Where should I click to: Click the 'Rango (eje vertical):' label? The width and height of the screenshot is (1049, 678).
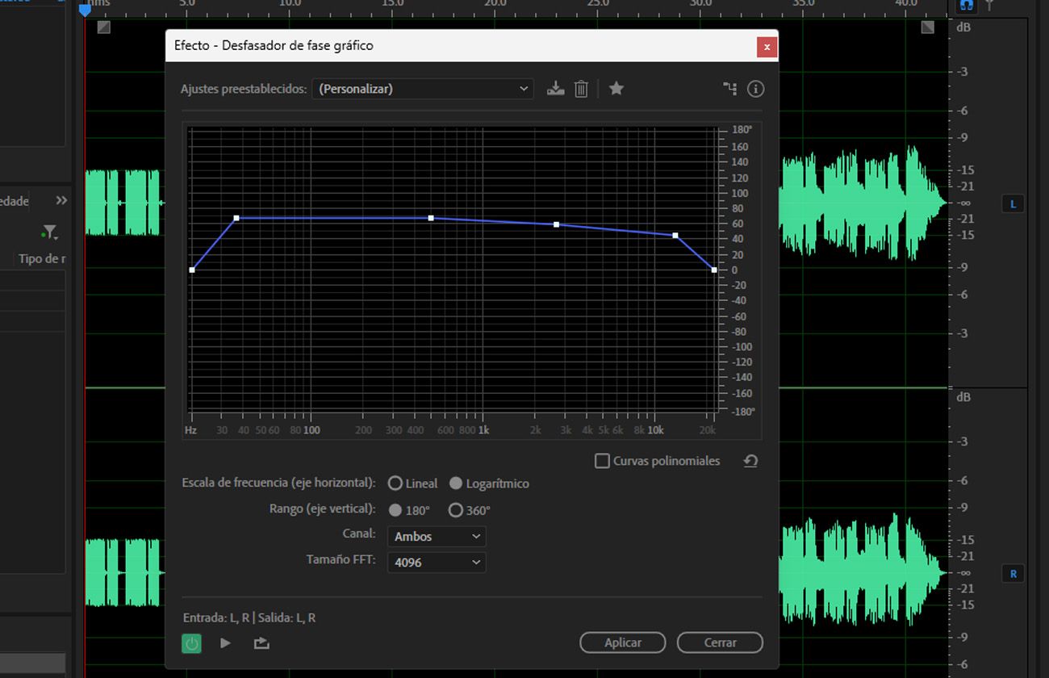(323, 509)
